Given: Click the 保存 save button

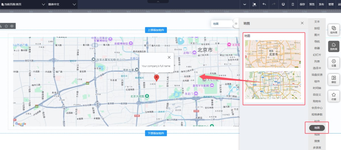Looking at the screenshot, I should [x=302, y=4].
